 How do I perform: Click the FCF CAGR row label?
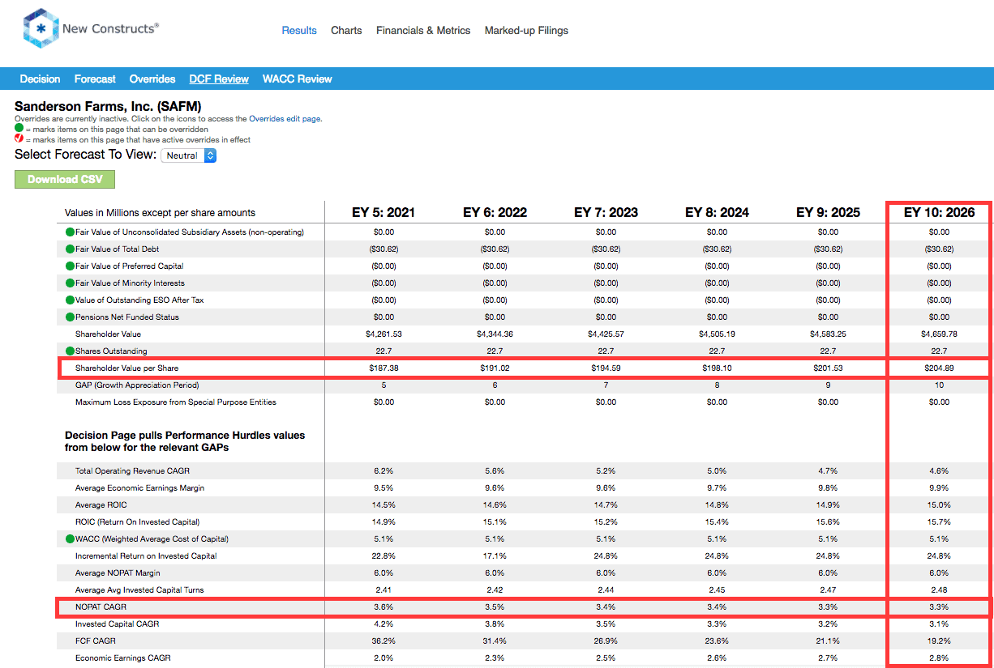click(x=96, y=641)
